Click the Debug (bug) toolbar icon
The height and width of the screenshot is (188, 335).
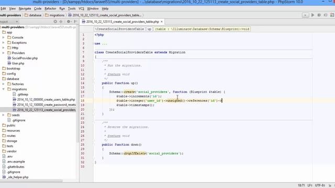click(319, 15)
